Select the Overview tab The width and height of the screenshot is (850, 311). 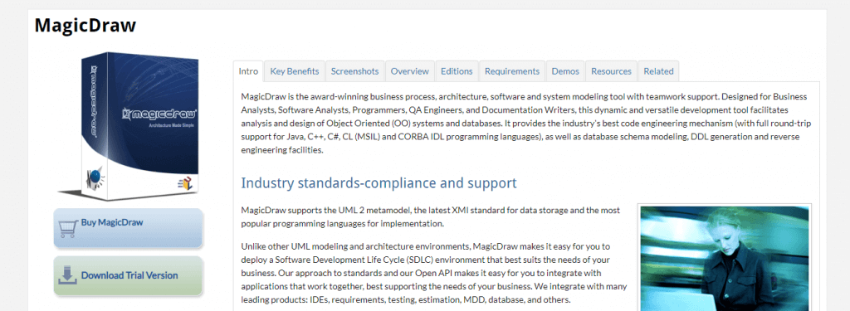click(x=410, y=71)
